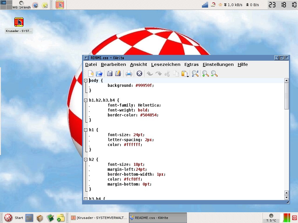
Task: Print the README.css document
Action: click(x=129, y=73)
